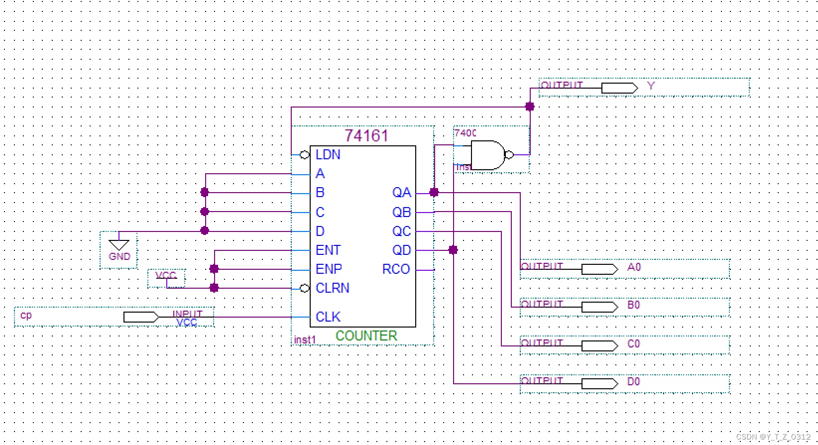The height and width of the screenshot is (445, 818).
Task: Select the Y output pin symbol
Action: [x=619, y=88]
